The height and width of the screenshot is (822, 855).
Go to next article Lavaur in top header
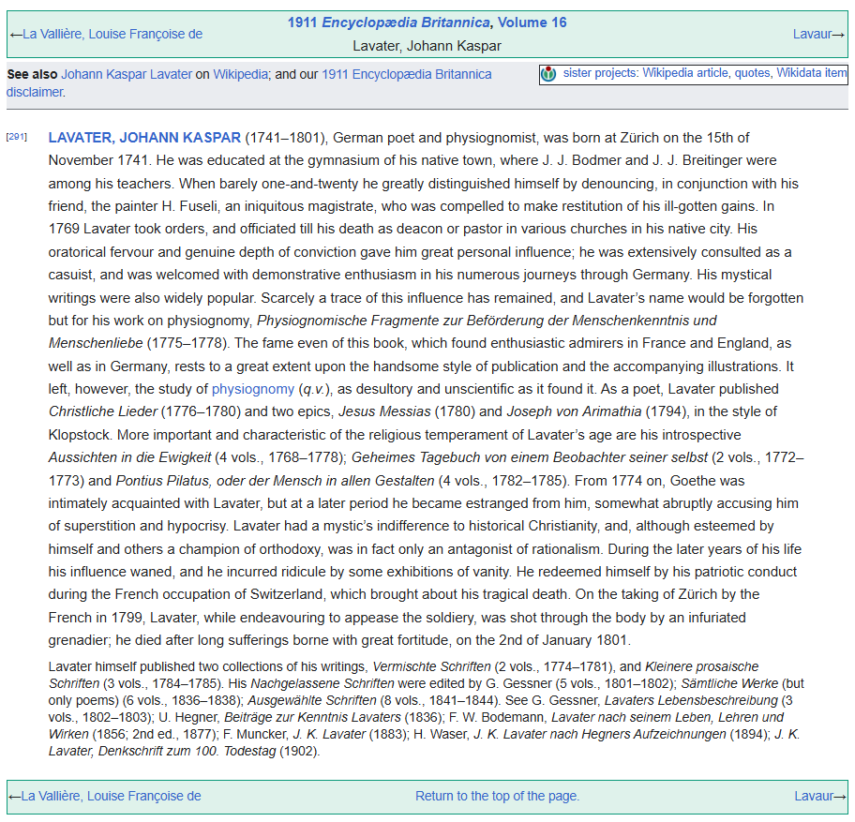(x=813, y=34)
